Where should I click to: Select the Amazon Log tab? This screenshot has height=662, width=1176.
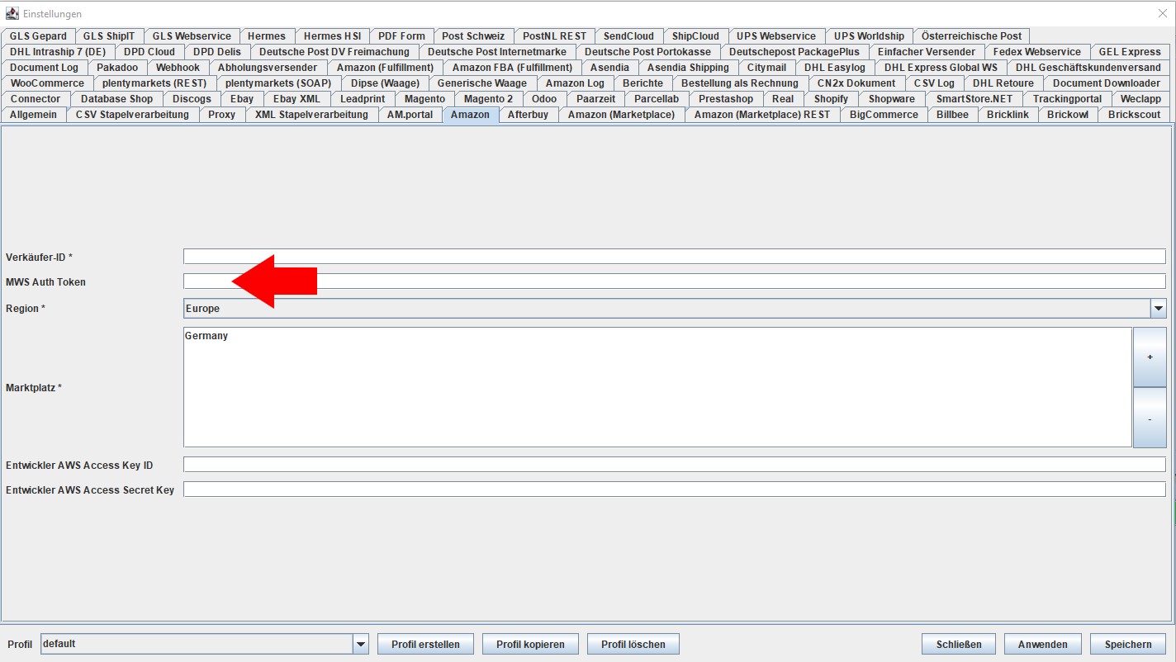tap(575, 83)
